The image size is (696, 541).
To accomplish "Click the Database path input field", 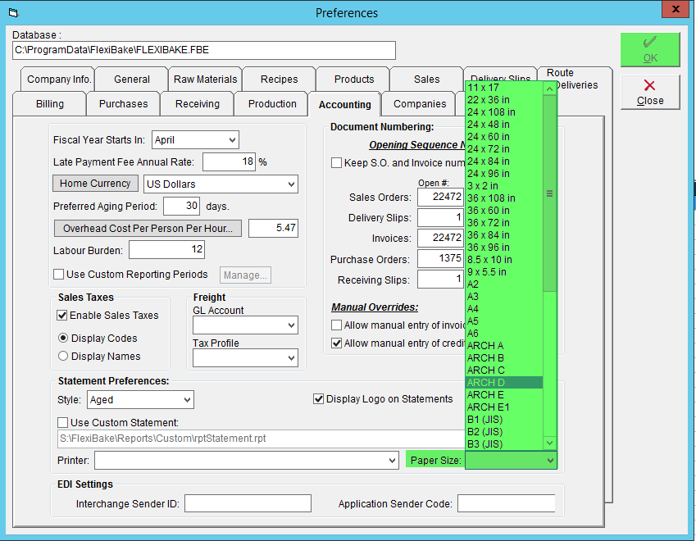I will pyautogui.click(x=204, y=50).
